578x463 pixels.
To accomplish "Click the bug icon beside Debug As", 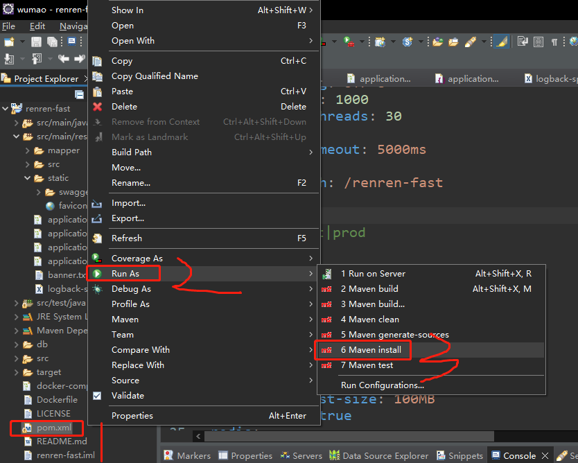I will coord(97,289).
